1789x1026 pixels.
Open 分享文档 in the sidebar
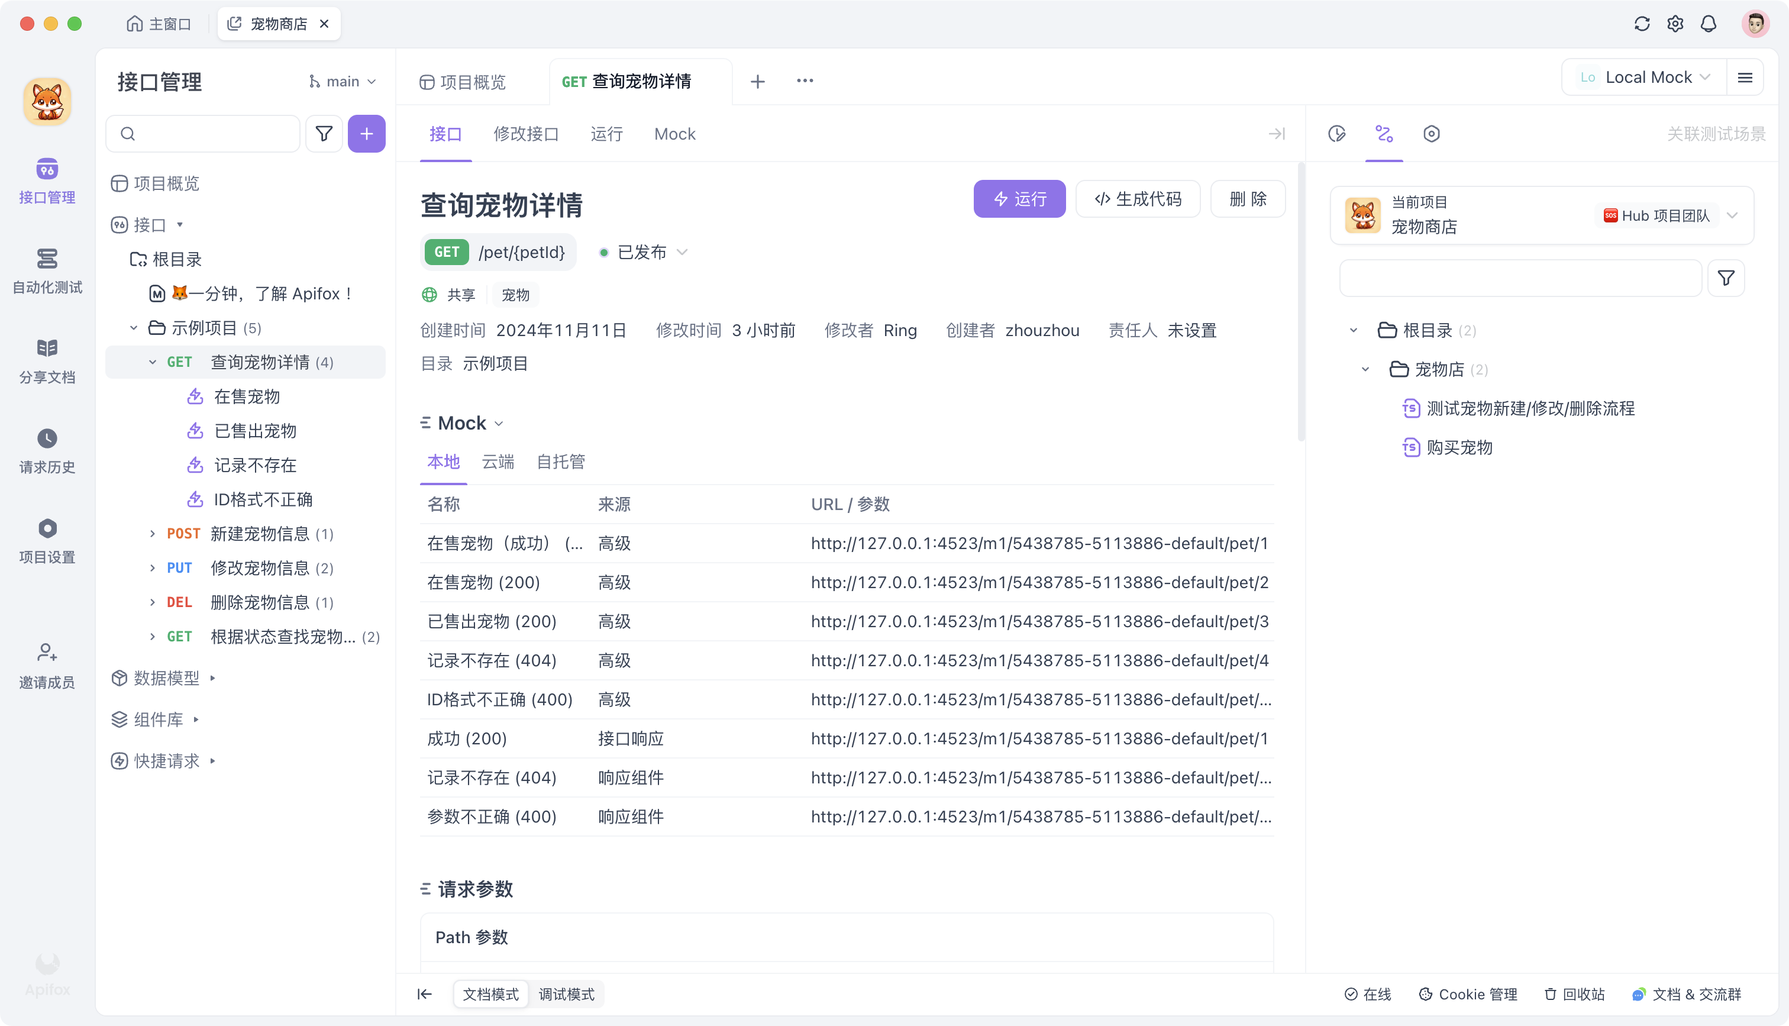47,361
